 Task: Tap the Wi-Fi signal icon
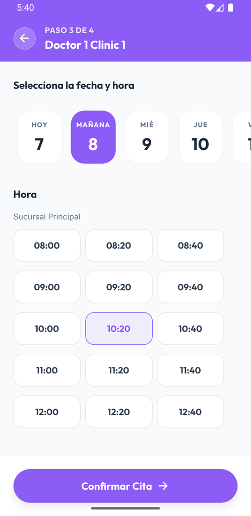click(210, 8)
